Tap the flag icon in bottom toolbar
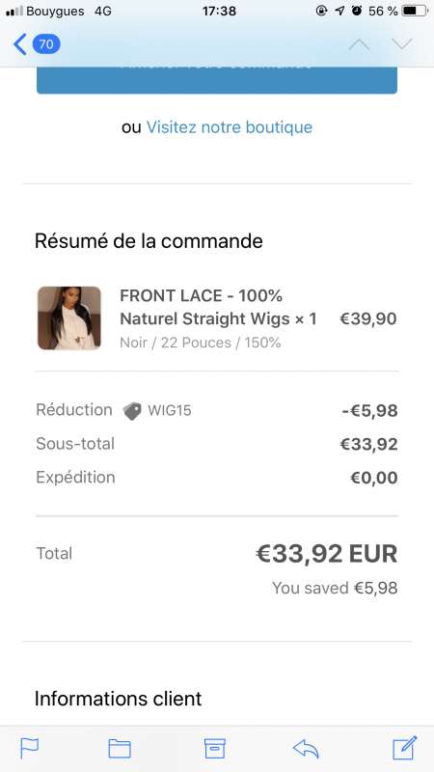Image resolution: width=434 pixels, height=772 pixels. [x=30, y=749]
